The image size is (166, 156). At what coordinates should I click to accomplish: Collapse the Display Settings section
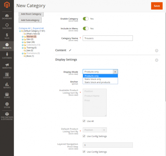coord(157,60)
